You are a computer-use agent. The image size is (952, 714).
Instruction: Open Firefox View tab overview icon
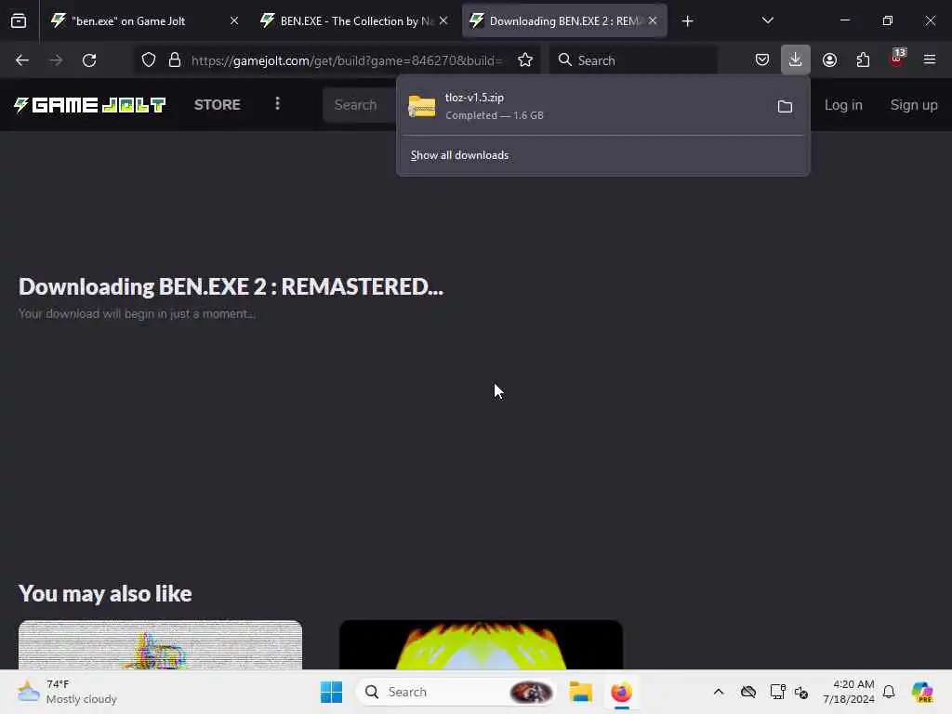pos(19,21)
